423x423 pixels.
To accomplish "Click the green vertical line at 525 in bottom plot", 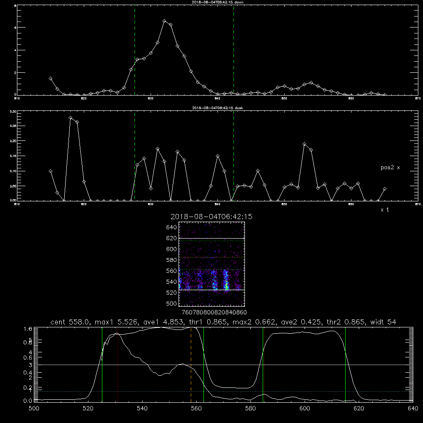I will point(102,365).
